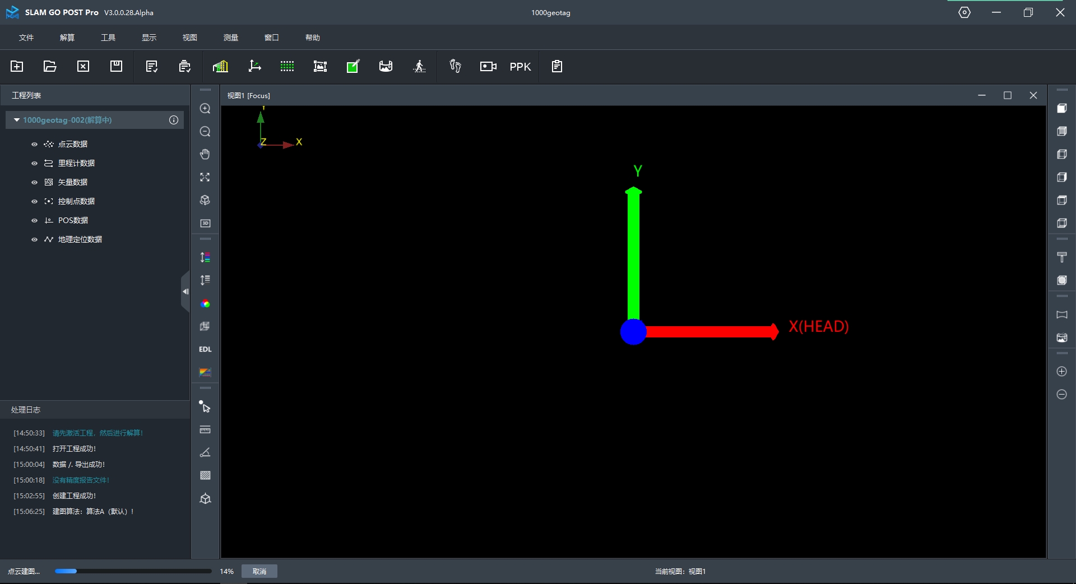Click the walking trajectory toolbar icon

click(419, 67)
